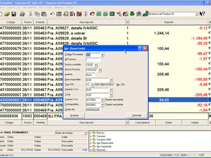211x158 pixels.
Task: Open lookup for Código Proveedor field
Action: tap(102, 55)
